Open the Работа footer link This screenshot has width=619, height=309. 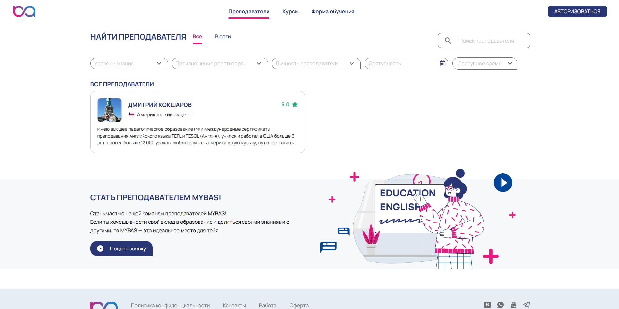point(268,305)
